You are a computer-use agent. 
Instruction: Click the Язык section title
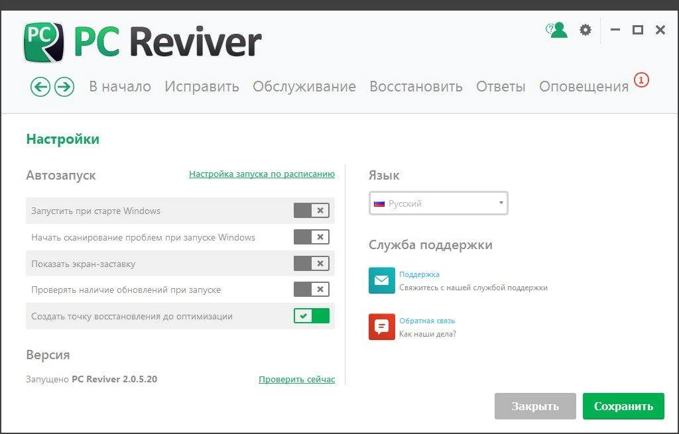[x=384, y=175]
